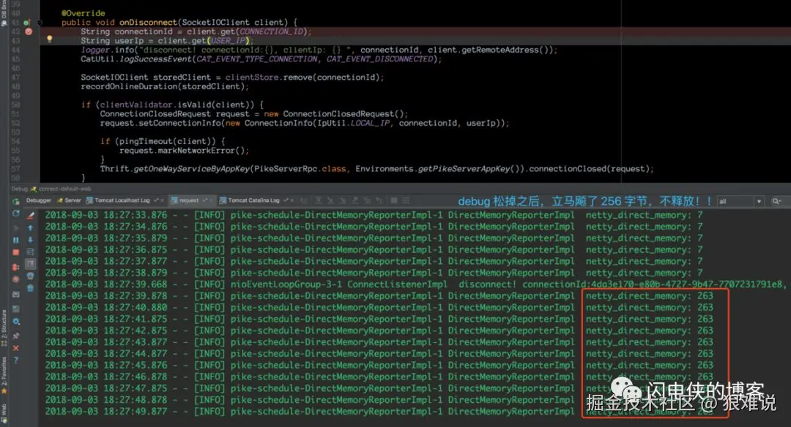Open the yellow lightbulb intention hint
This screenshot has height=427, width=791.
point(49,39)
